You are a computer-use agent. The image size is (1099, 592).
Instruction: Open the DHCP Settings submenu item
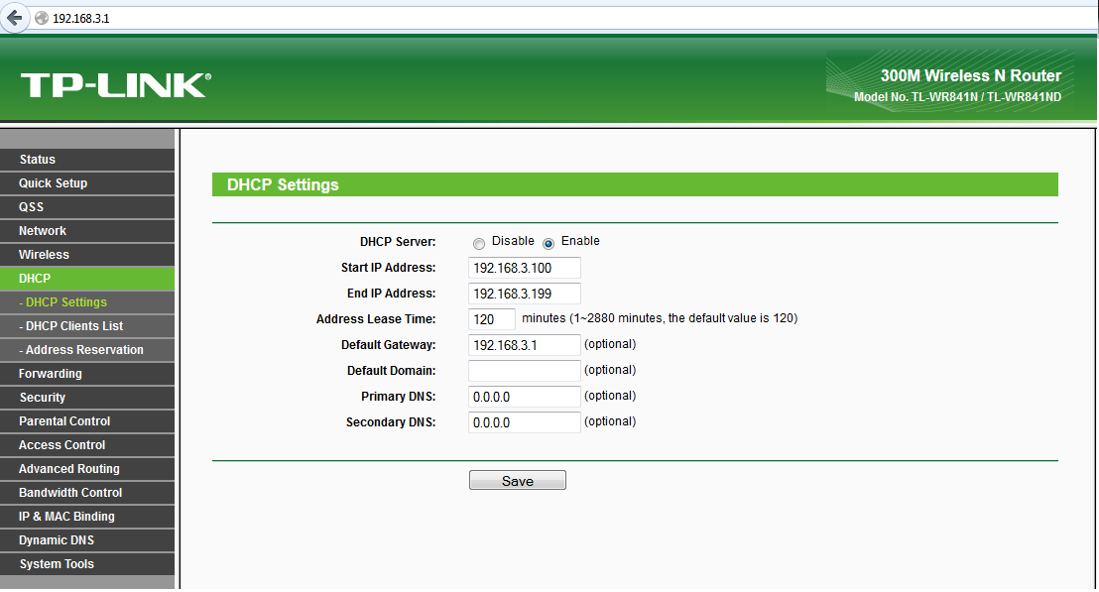(x=87, y=302)
